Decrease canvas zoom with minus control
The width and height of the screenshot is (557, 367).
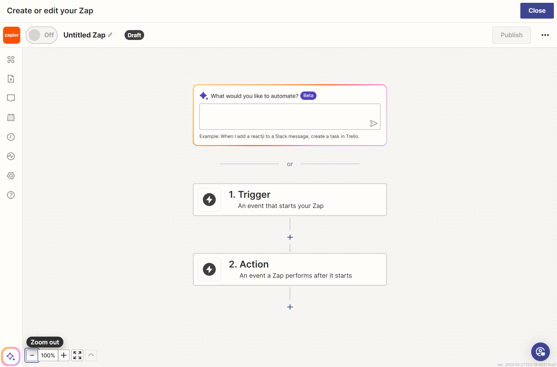pos(32,355)
